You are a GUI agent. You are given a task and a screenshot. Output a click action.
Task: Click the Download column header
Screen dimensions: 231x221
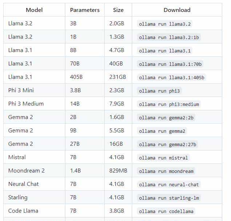coord(177,10)
